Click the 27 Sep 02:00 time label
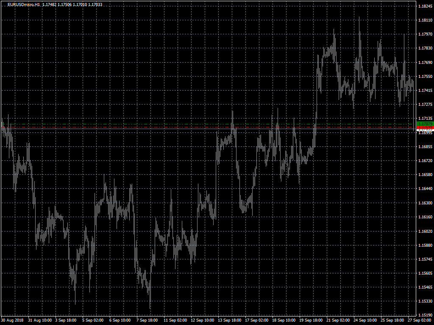The image size is (434, 325). [420, 320]
